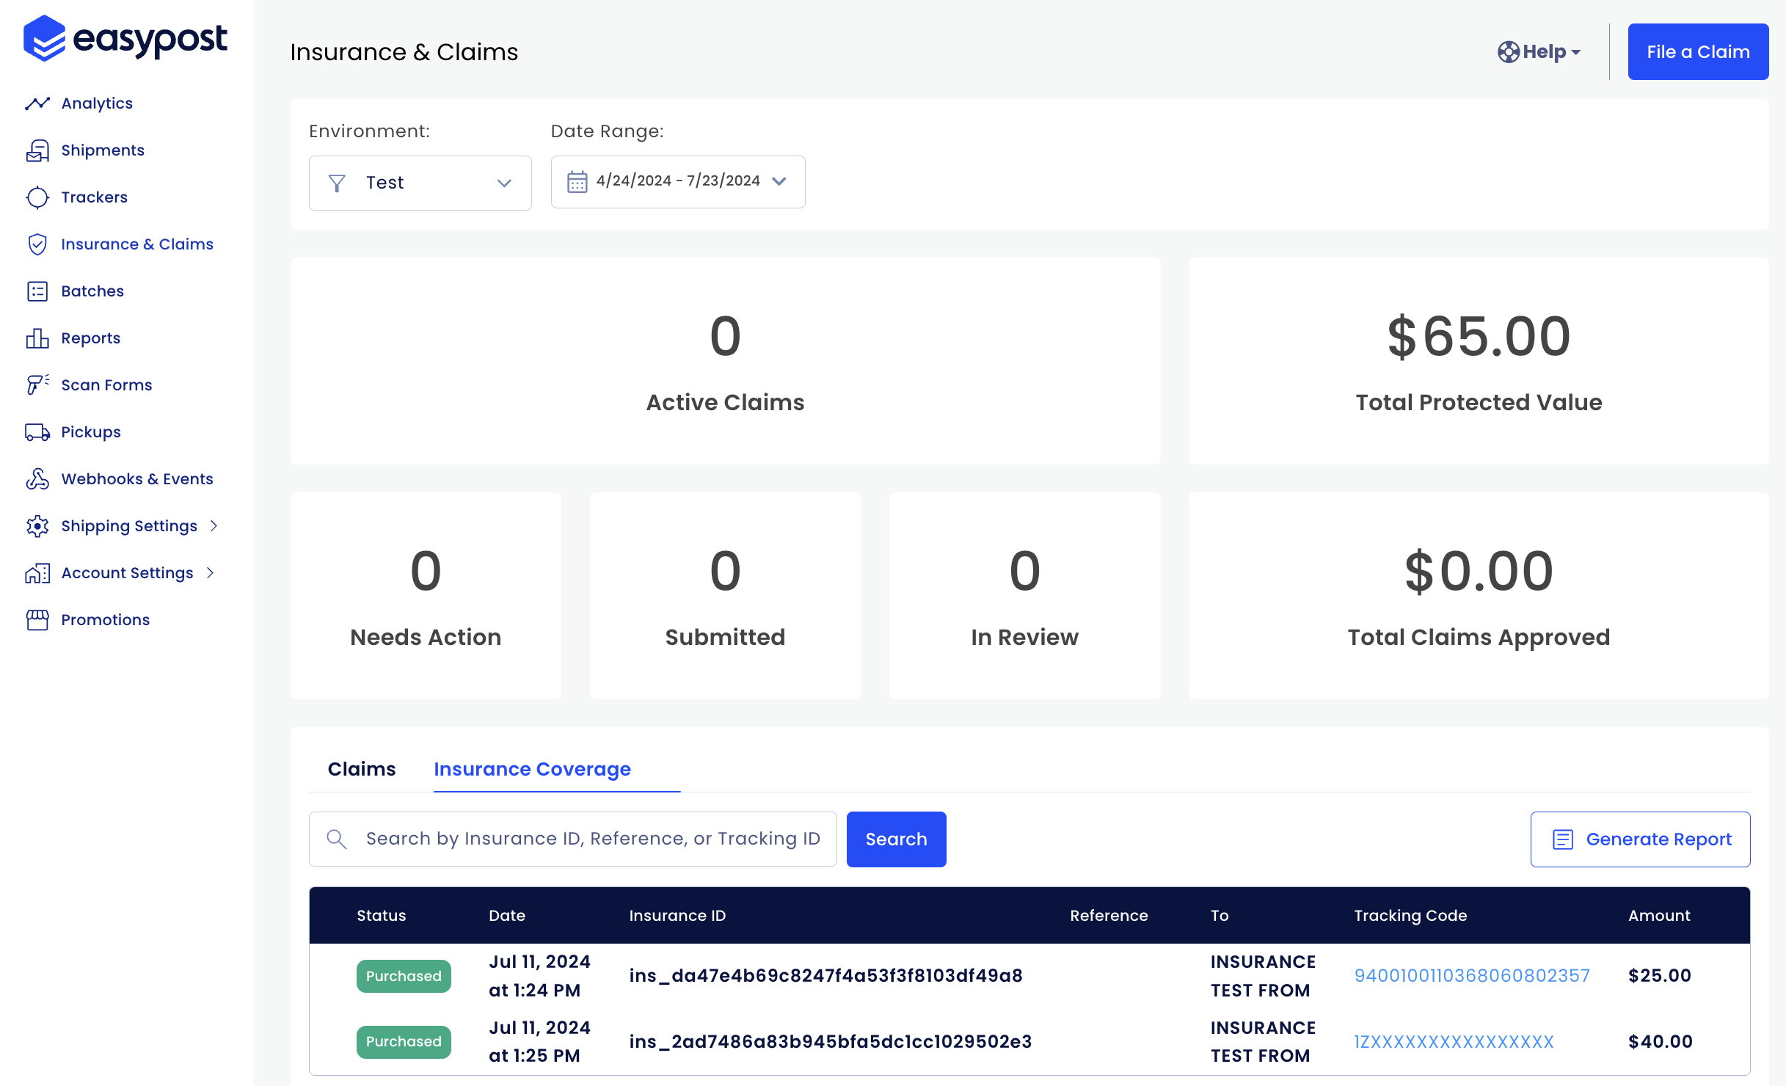The height and width of the screenshot is (1086, 1786).
Task: Select the Date Range picker
Action: tap(676, 181)
